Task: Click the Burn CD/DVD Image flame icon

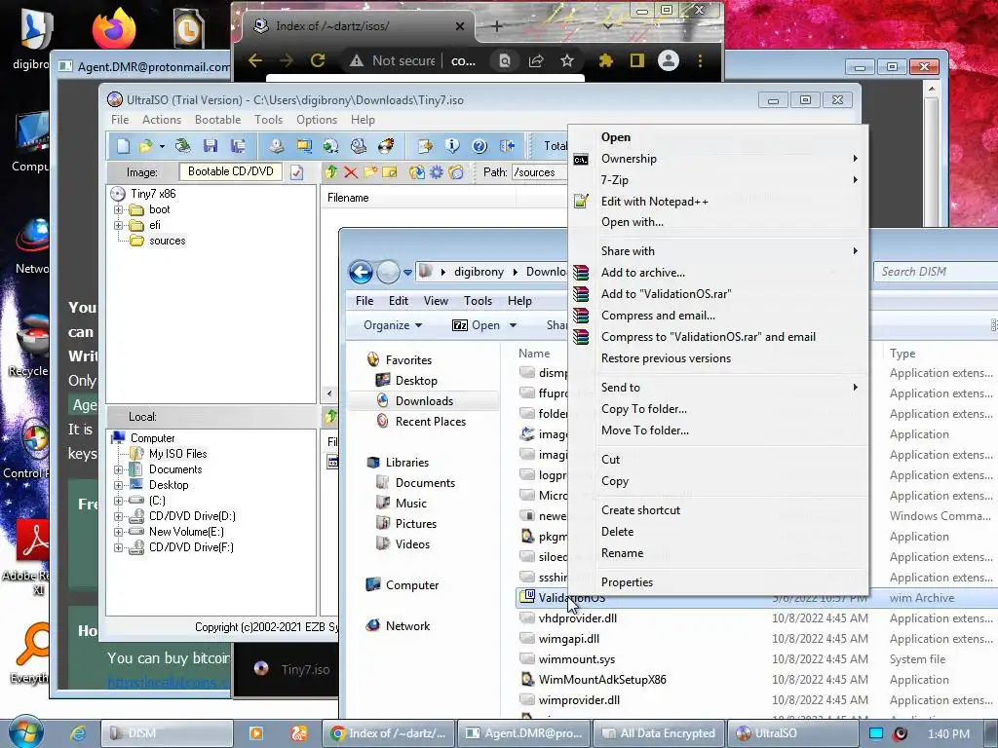Action: [x=386, y=146]
